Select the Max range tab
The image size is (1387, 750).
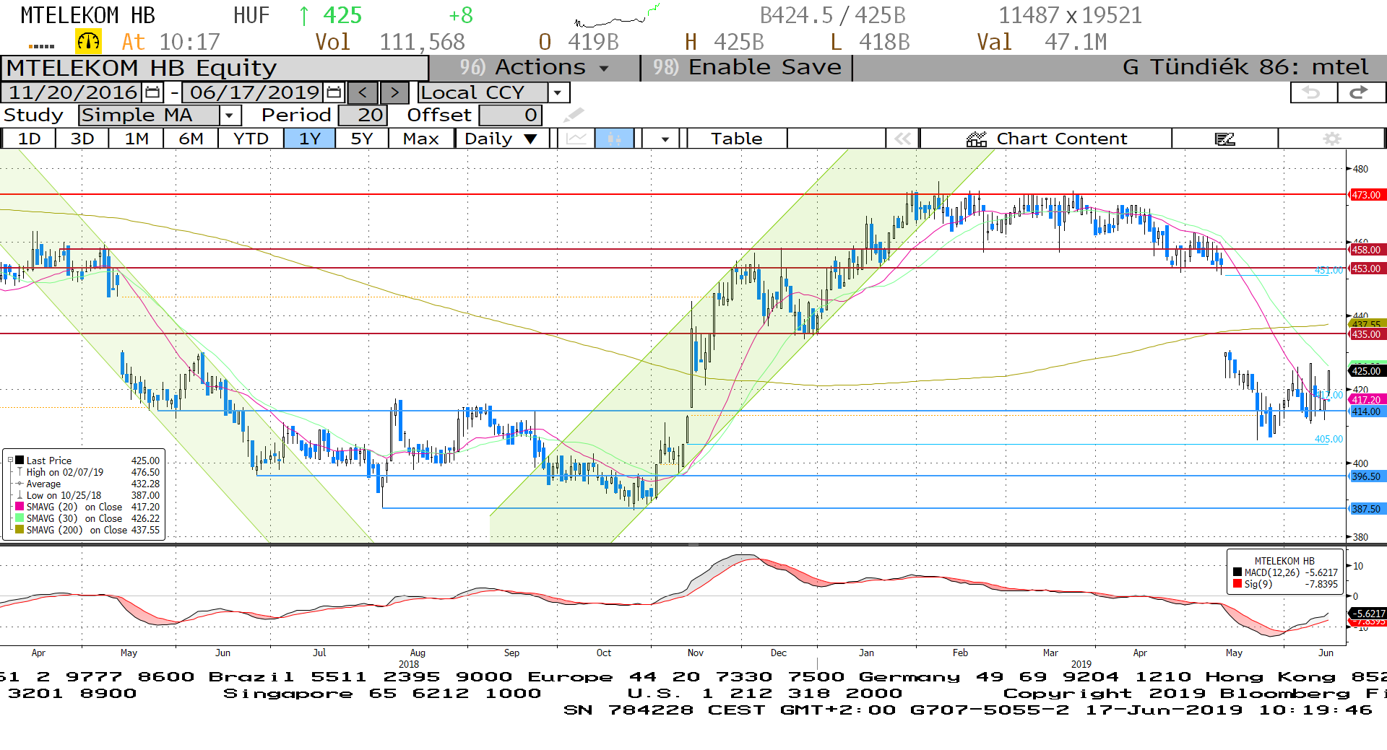coord(421,139)
